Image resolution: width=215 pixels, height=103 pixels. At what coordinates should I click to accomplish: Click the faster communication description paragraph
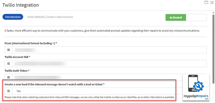(102, 31)
